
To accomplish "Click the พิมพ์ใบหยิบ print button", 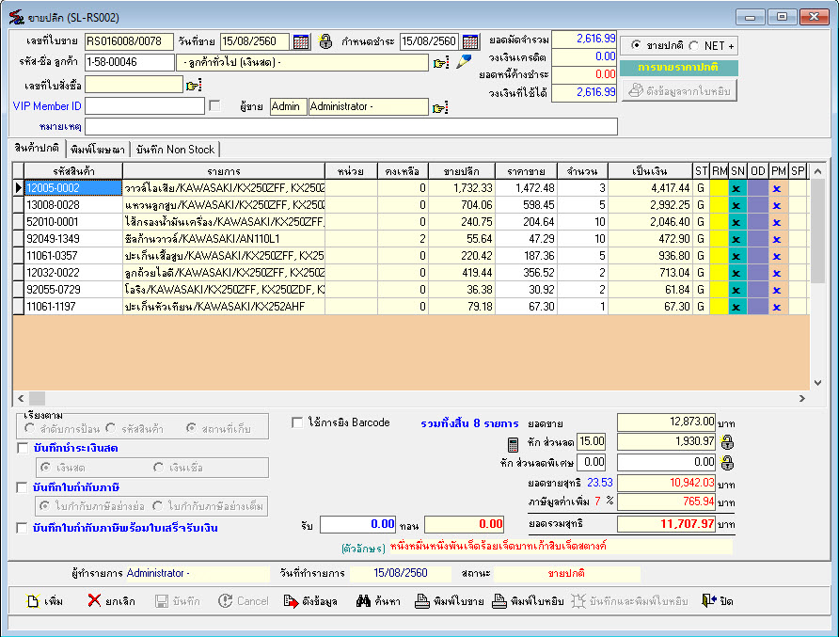I will (x=527, y=601).
